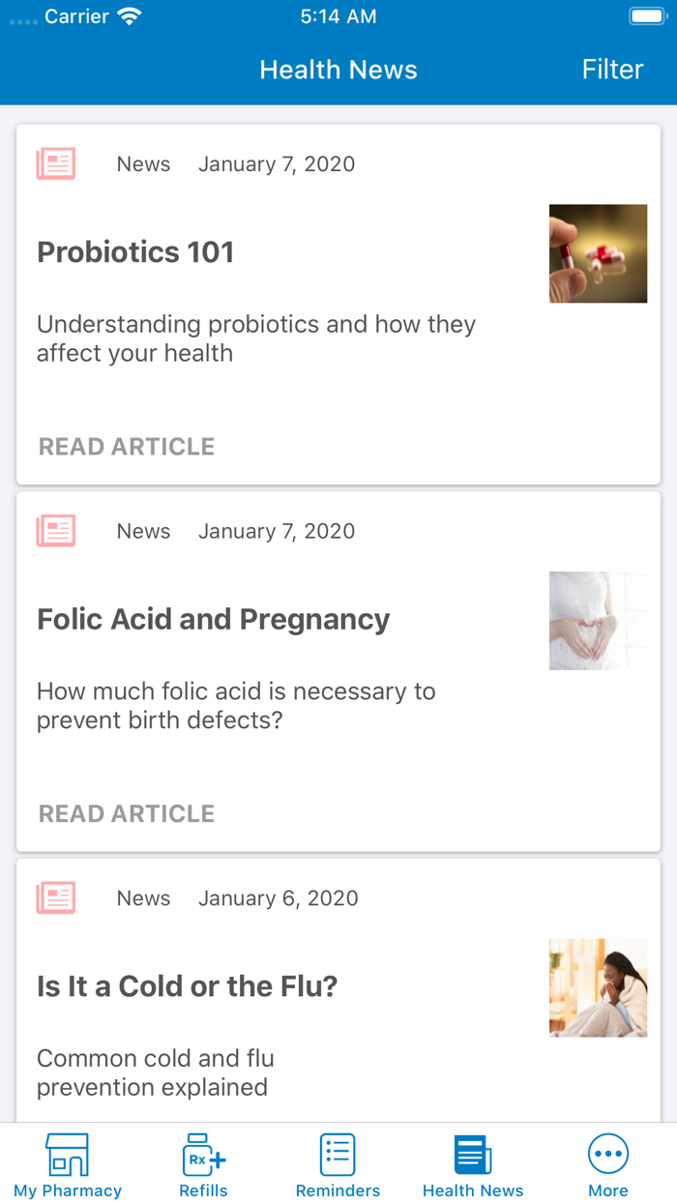Switch to the My Pharmacy tab label

tap(68, 1190)
